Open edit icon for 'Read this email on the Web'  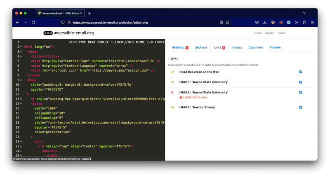tap(300, 72)
